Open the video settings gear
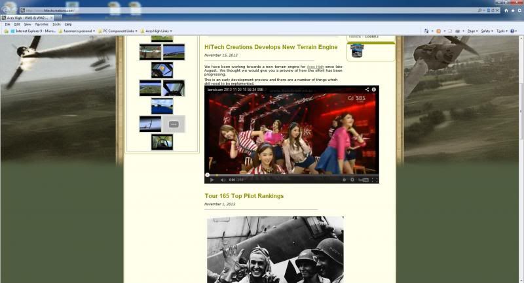Viewport: 524px width, 283px height. click(352, 180)
